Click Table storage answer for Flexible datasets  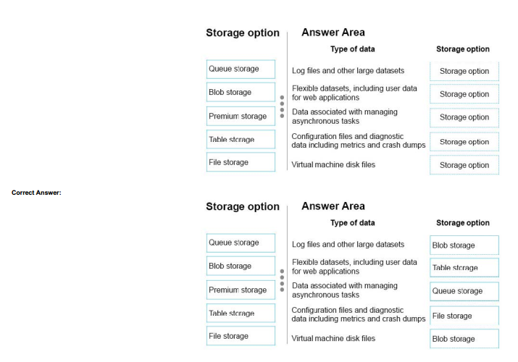point(464,268)
